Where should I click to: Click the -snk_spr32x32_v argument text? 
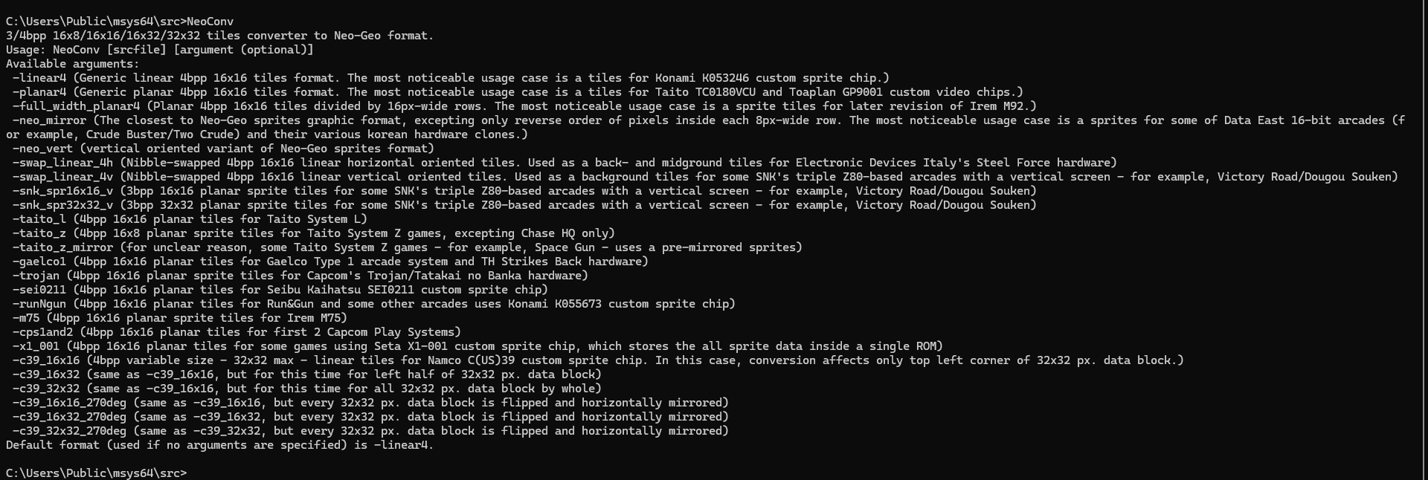pos(62,205)
